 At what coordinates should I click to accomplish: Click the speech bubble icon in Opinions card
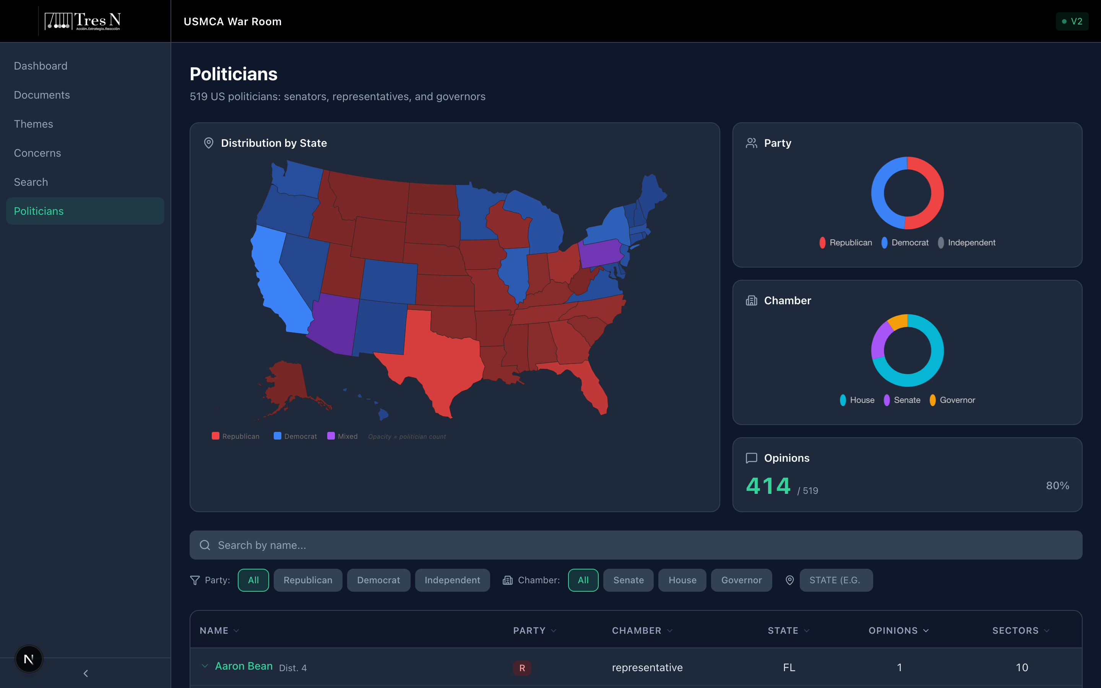point(751,458)
